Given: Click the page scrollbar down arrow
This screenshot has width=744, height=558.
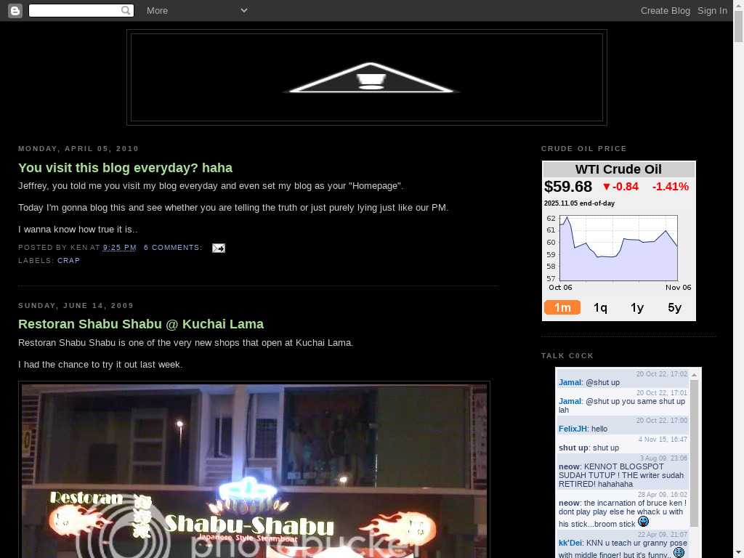Looking at the screenshot, I should click(738, 552).
